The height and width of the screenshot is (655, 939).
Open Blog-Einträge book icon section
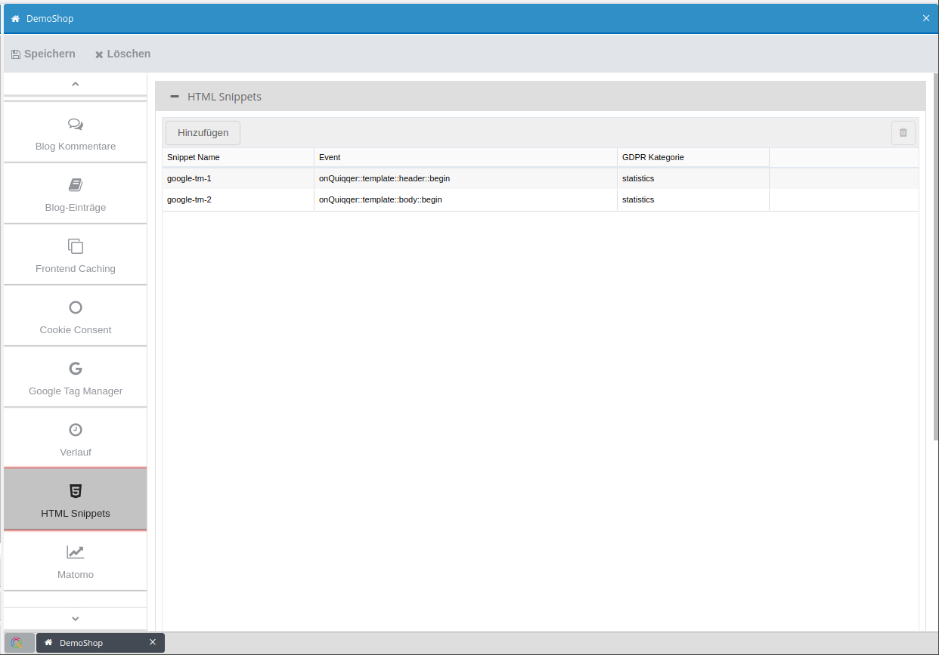(x=76, y=194)
